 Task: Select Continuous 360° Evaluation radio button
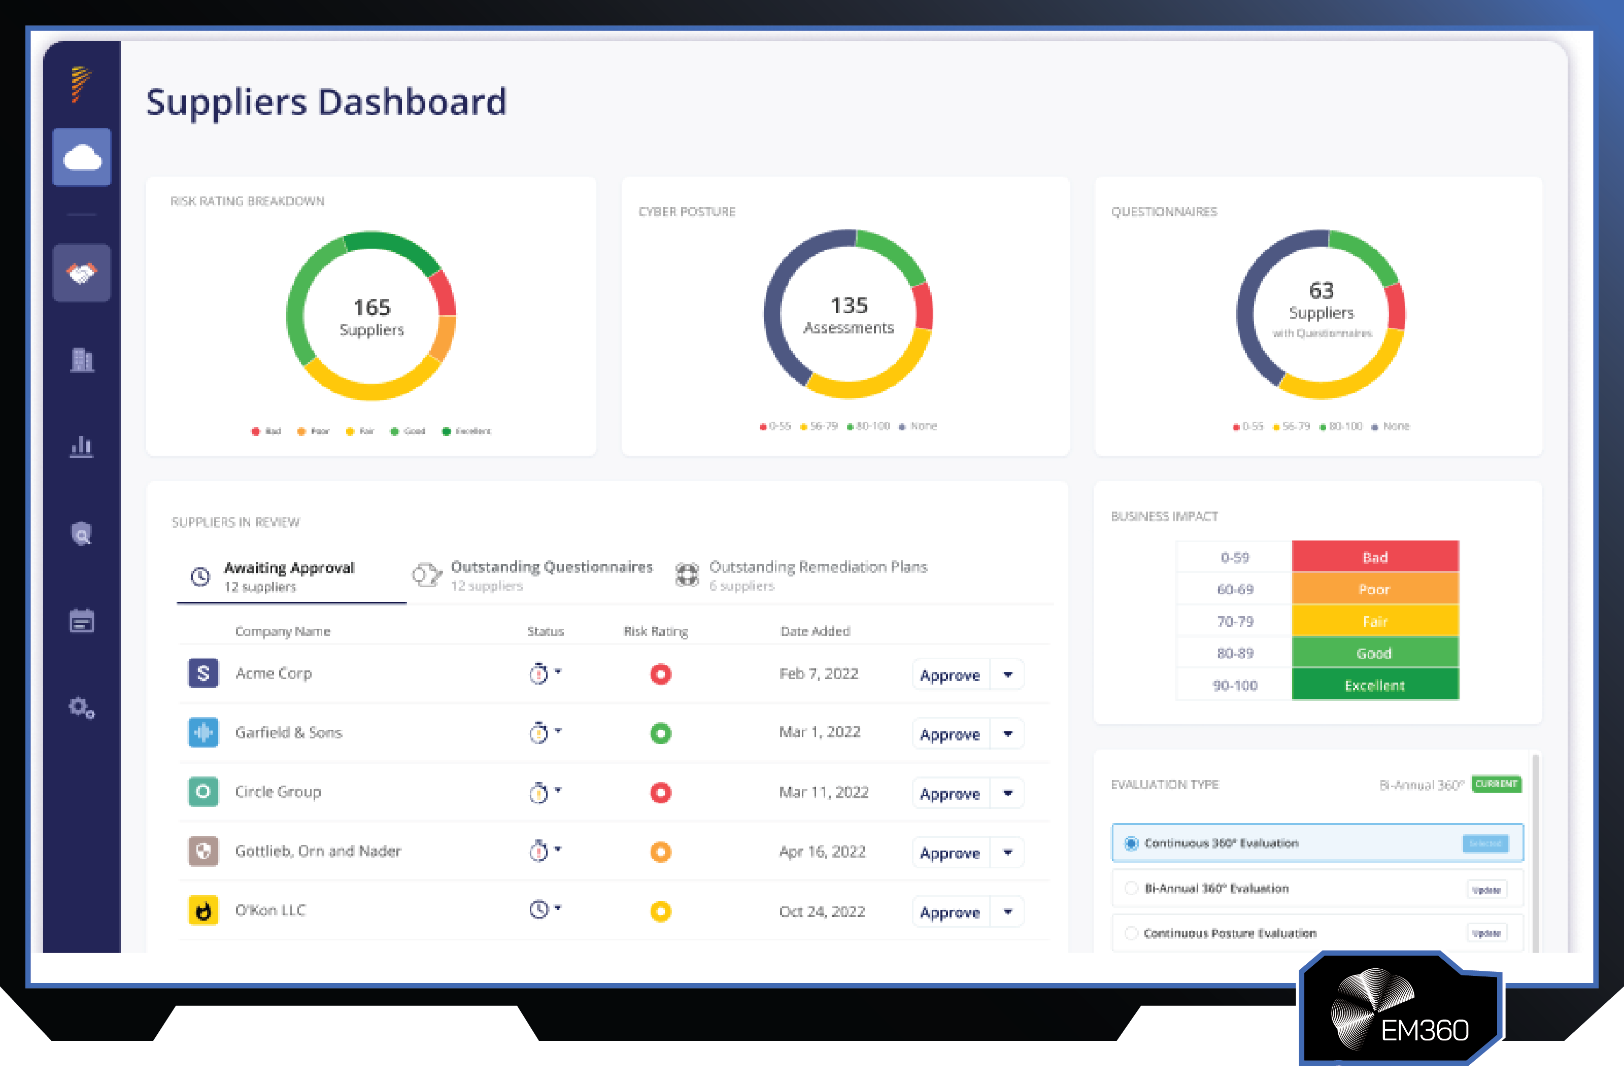(1131, 843)
